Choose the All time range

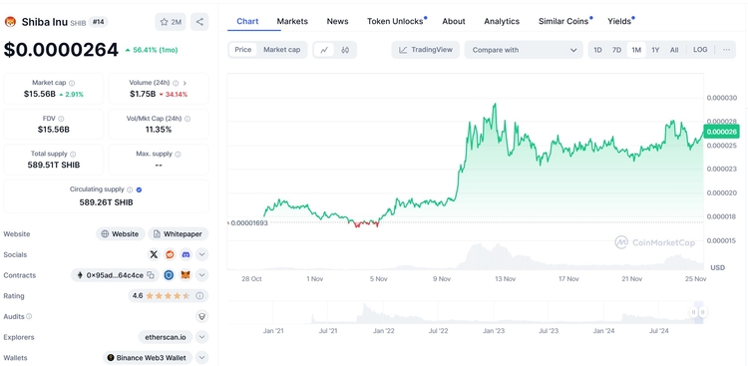pyautogui.click(x=674, y=50)
